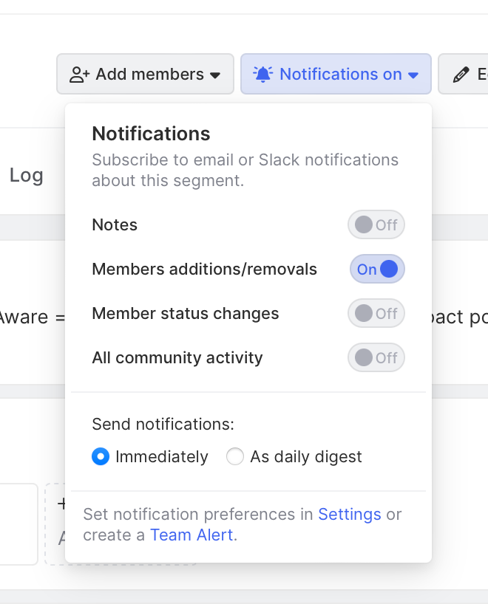Expand the Add members dropdown arrow
Viewport: 488px width, 604px height.
click(215, 75)
